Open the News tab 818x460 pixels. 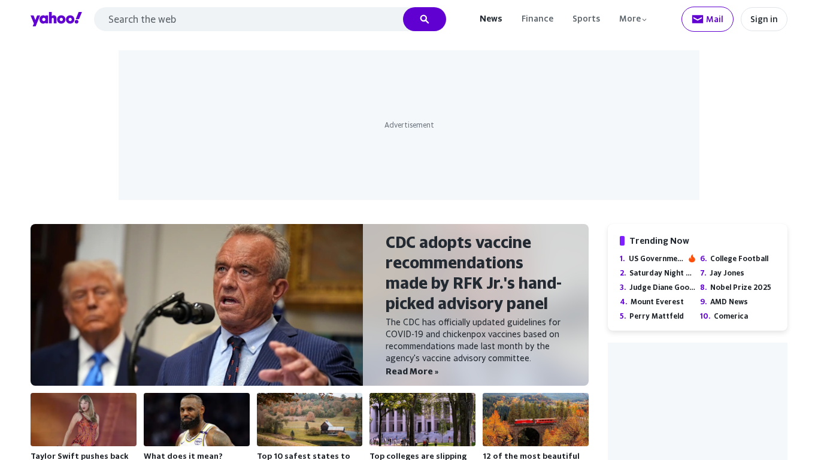coord(490,19)
